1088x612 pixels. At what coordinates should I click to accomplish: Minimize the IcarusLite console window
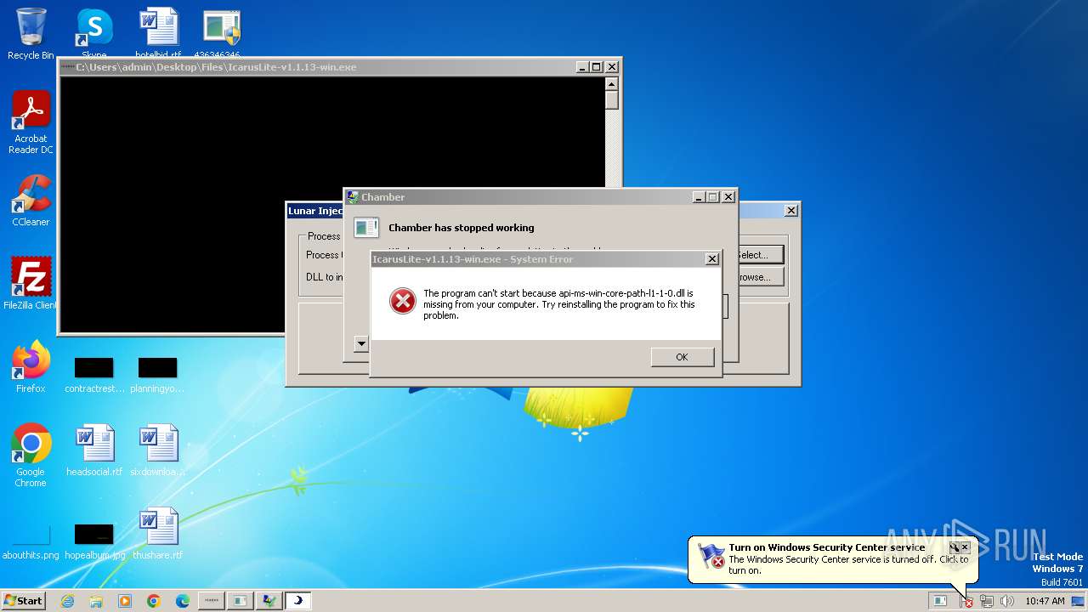pos(582,67)
